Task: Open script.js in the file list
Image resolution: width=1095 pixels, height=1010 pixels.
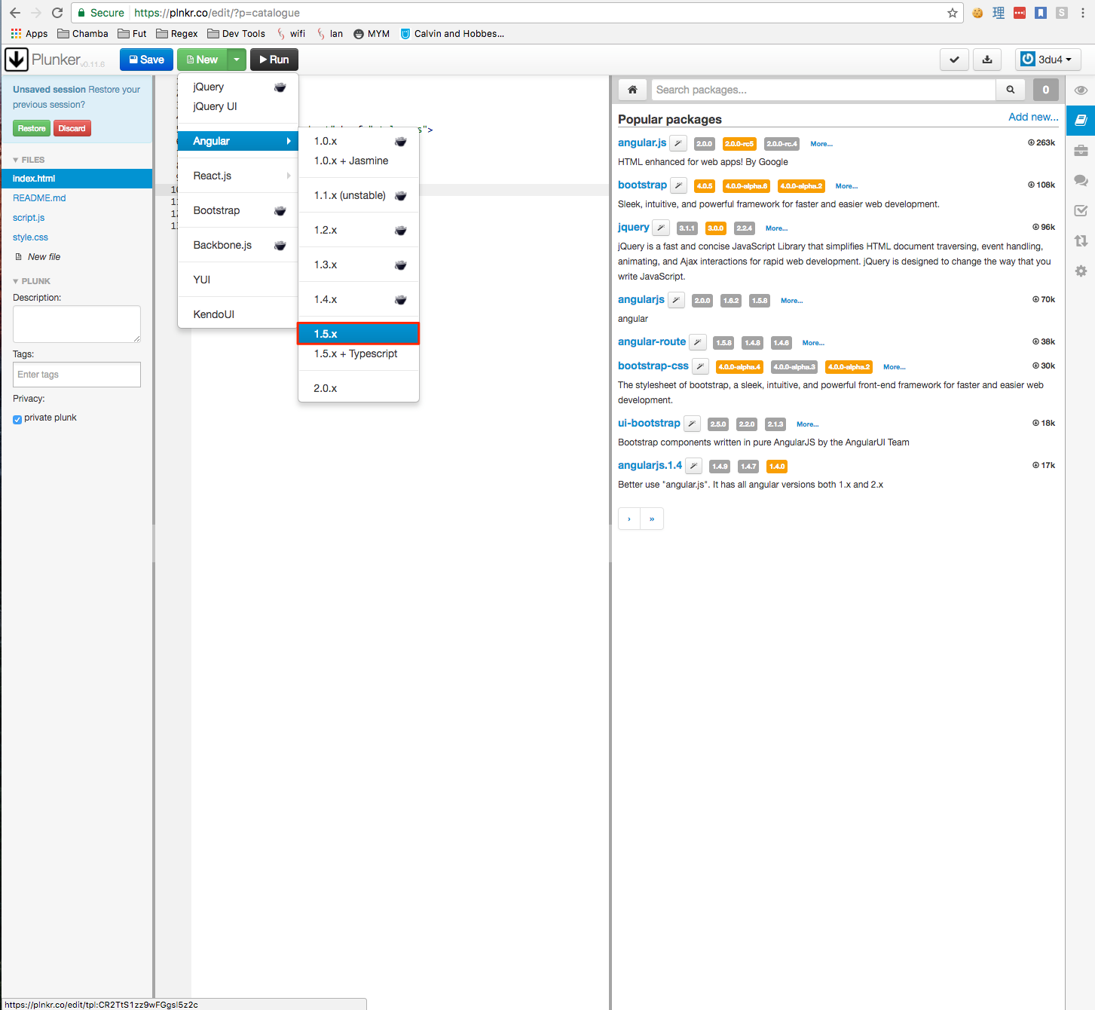Action: click(29, 218)
